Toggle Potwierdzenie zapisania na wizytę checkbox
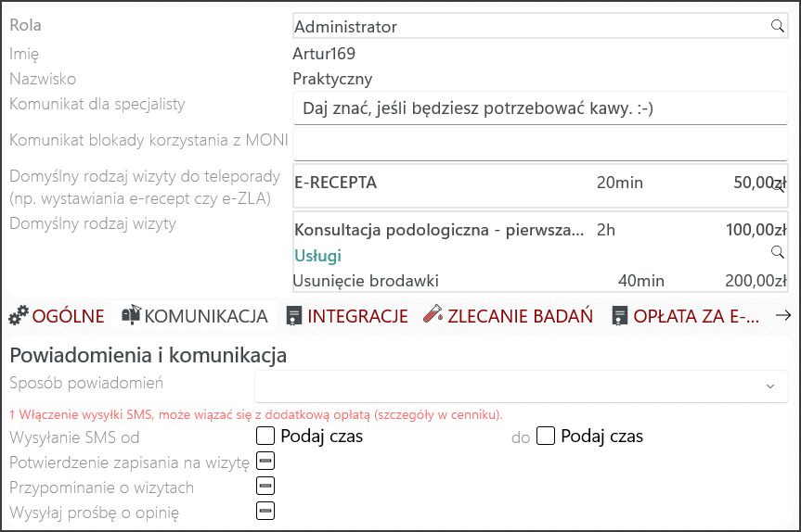 (x=265, y=462)
